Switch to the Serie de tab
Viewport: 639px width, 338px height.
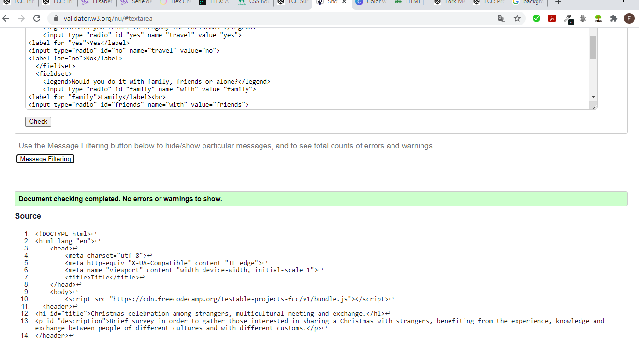(x=136, y=2)
